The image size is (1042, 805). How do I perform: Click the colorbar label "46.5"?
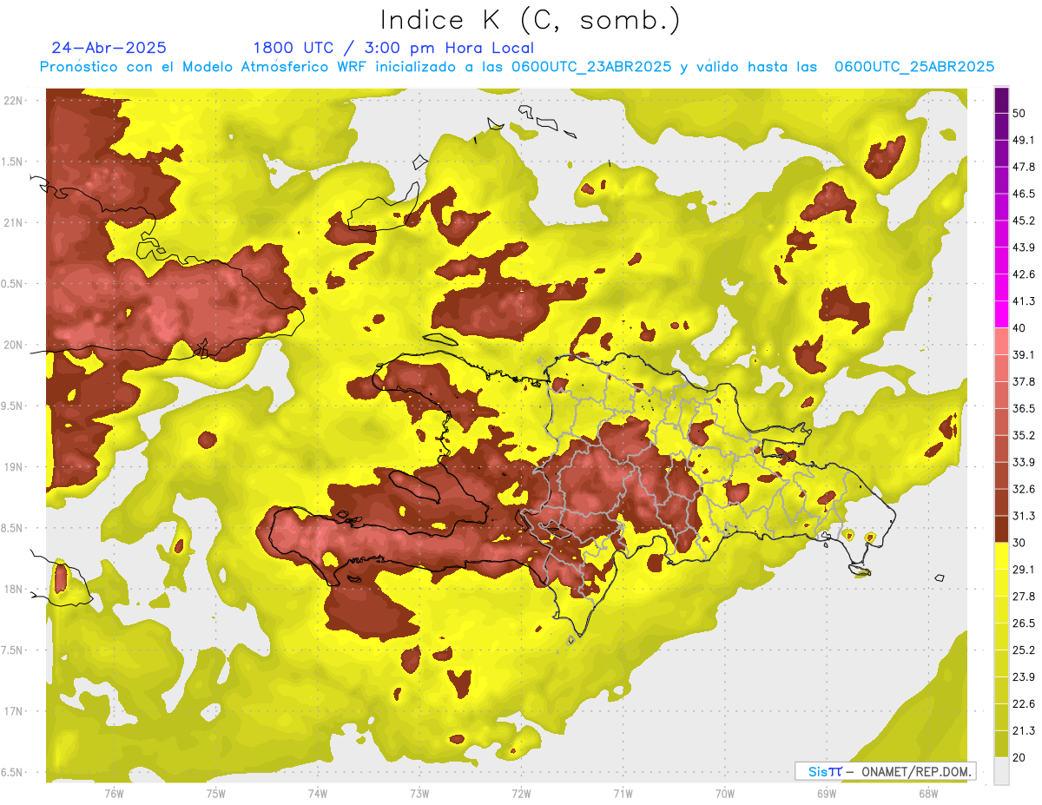(1023, 194)
